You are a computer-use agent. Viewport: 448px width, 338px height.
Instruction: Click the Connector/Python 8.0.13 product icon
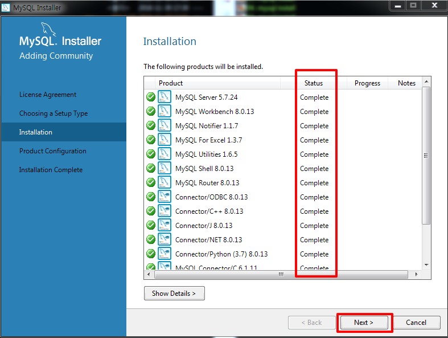[165, 254]
